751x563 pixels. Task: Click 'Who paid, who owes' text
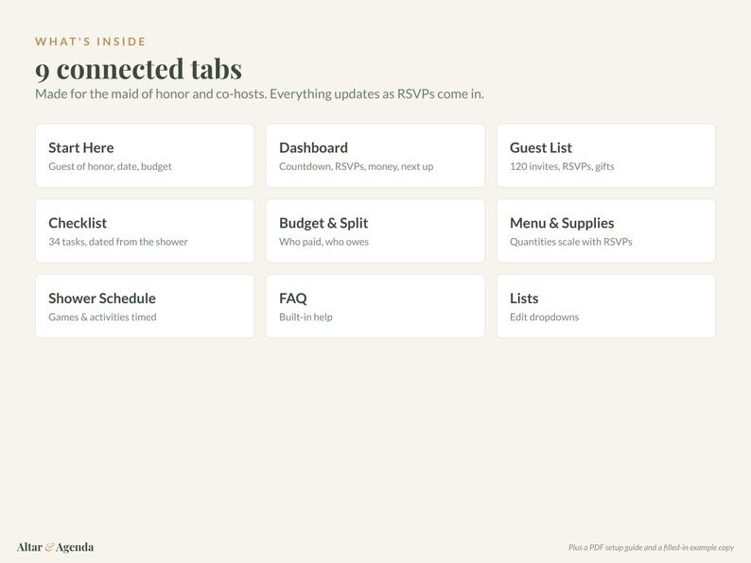click(323, 242)
